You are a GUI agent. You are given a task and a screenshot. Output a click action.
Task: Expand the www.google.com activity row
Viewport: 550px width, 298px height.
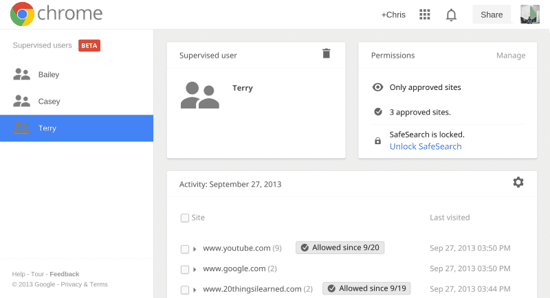tap(195, 269)
